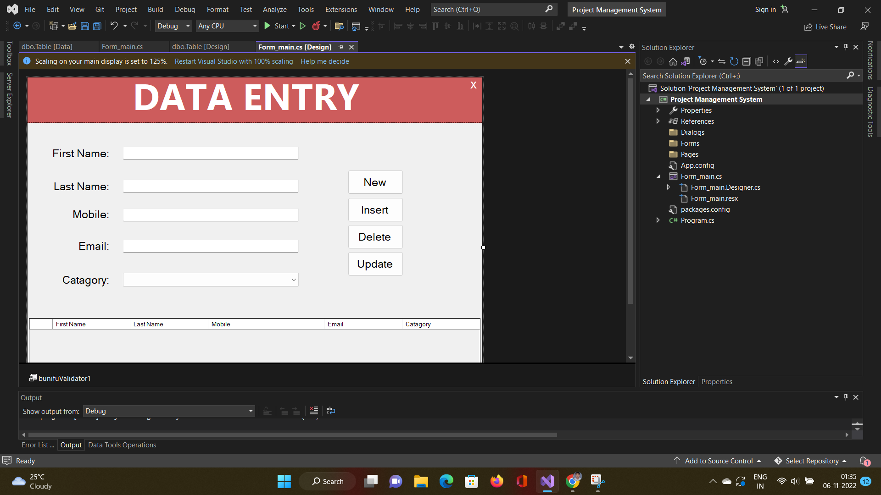This screenshot has width=881, height=495.
Task: Click the Save icon in toolbar
Action: tap(84, 26)
